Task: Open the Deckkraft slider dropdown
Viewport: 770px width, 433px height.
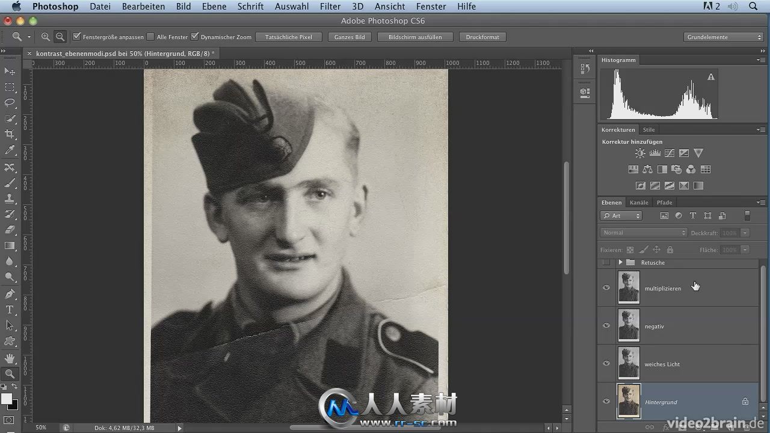Action: click(745, 233)
